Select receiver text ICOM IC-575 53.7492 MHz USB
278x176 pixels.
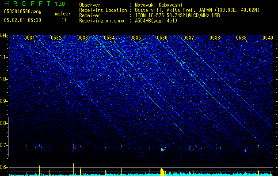point(177,15)
